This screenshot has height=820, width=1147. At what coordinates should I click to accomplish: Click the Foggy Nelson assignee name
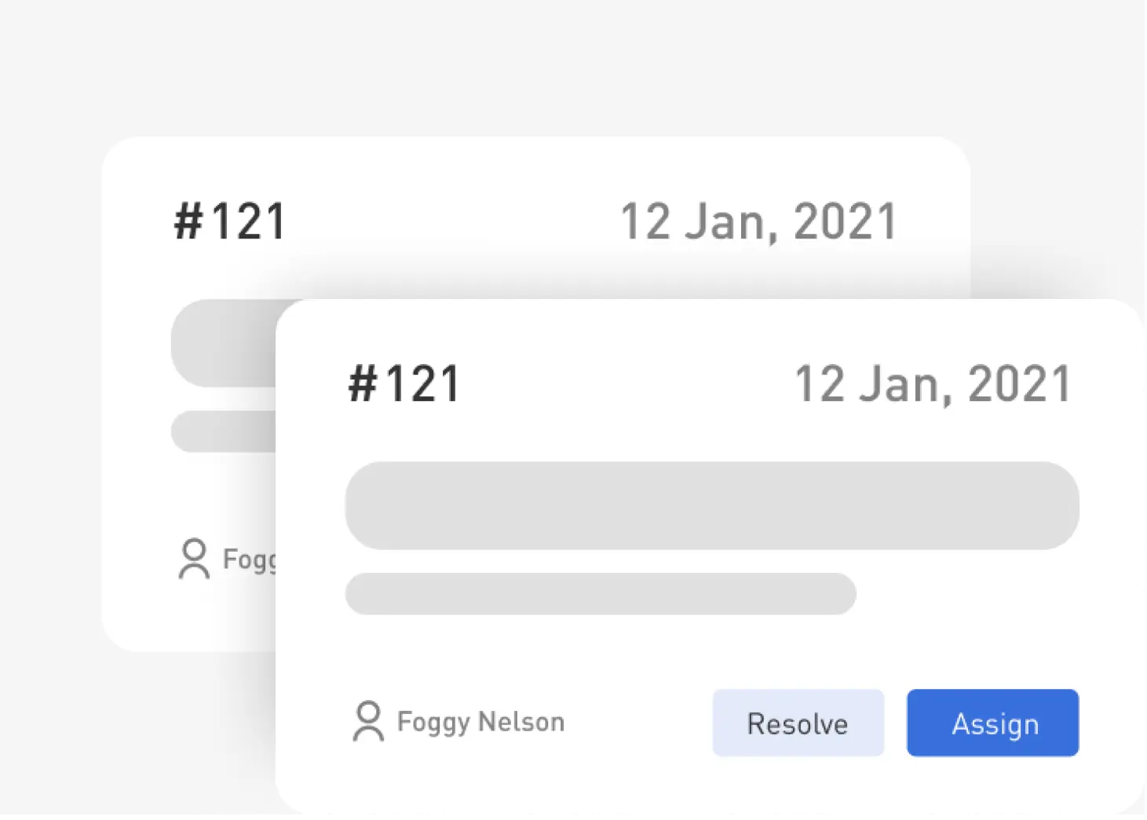pyautogui.click(x=480, y=722)
